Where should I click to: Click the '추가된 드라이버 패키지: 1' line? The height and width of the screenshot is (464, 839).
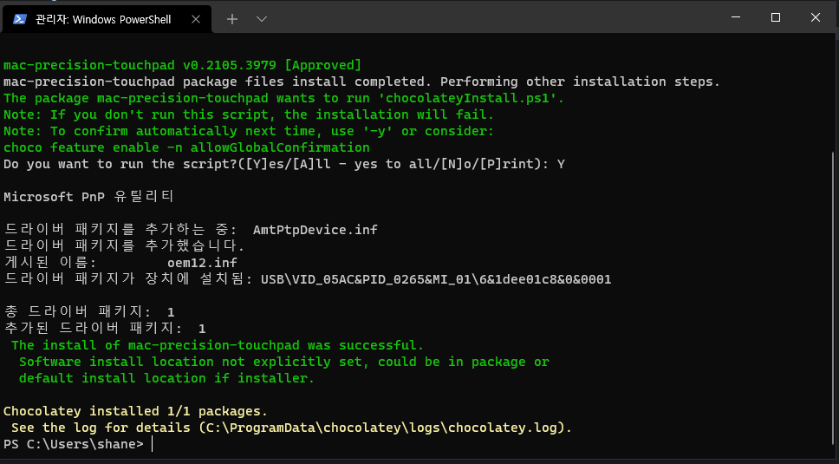click(104, 329)
